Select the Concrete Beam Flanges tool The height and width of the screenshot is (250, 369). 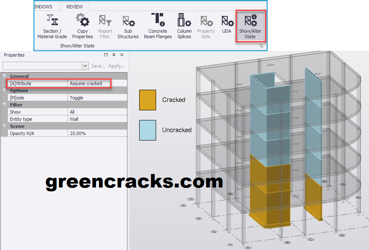pos(158,26)
